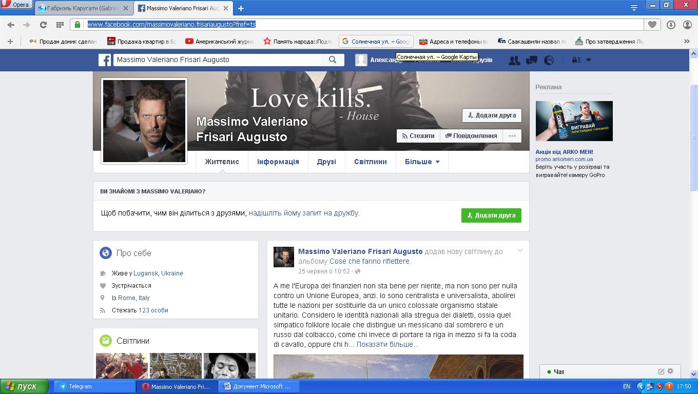Image resolution: width=698 pixels, height=394 pixels.
Task: Click the Стежити follow button
Action: [x=418, y=136]
